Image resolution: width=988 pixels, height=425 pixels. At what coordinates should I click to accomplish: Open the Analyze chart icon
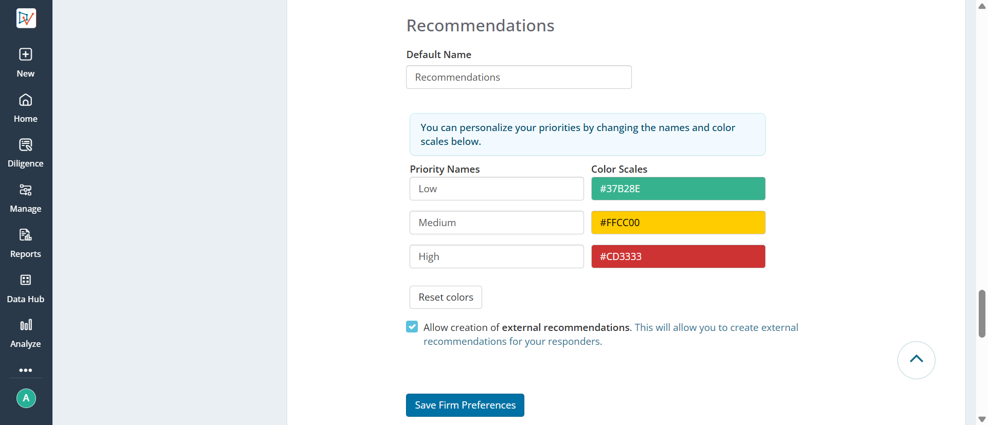[26, 325]
